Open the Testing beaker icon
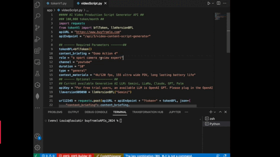Image resolution: width=280 pixels, height=157 pixels. point(37,74)
